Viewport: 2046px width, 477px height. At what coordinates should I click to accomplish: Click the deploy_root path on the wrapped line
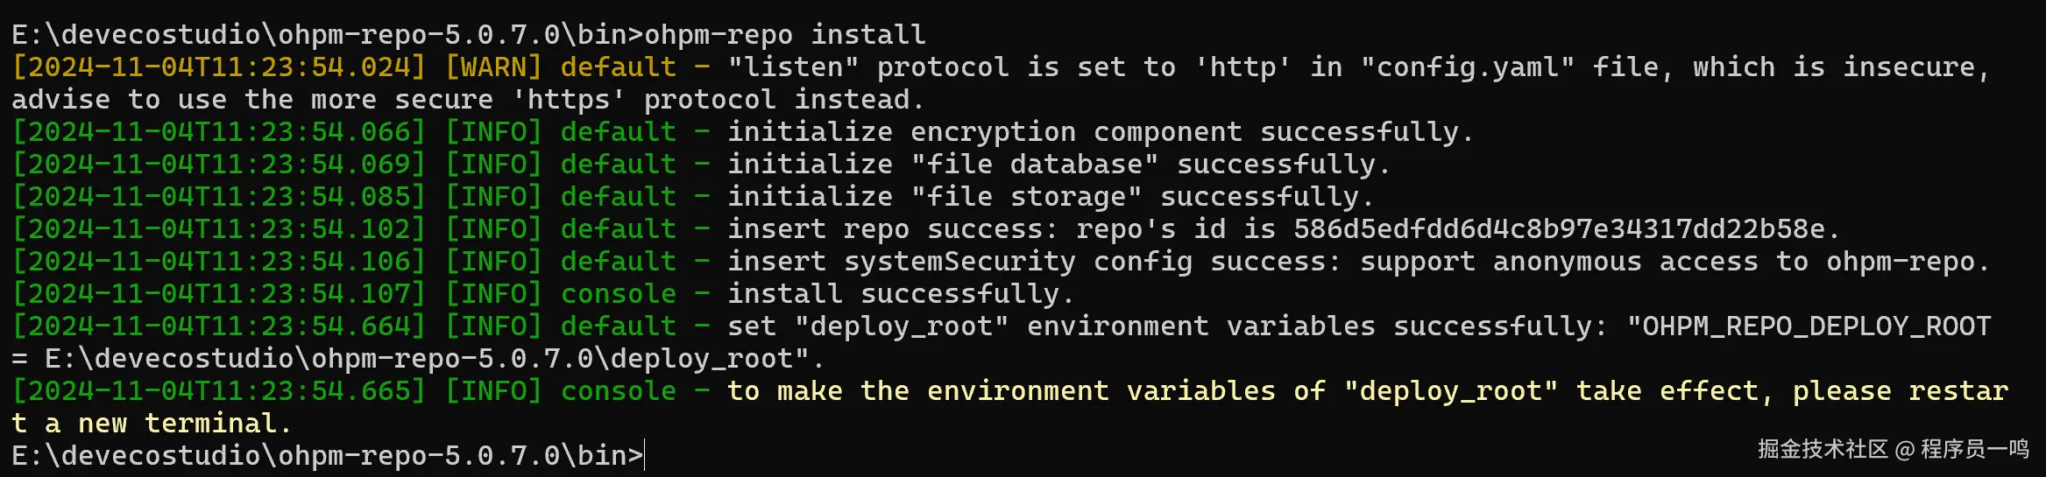click(426, 359)
